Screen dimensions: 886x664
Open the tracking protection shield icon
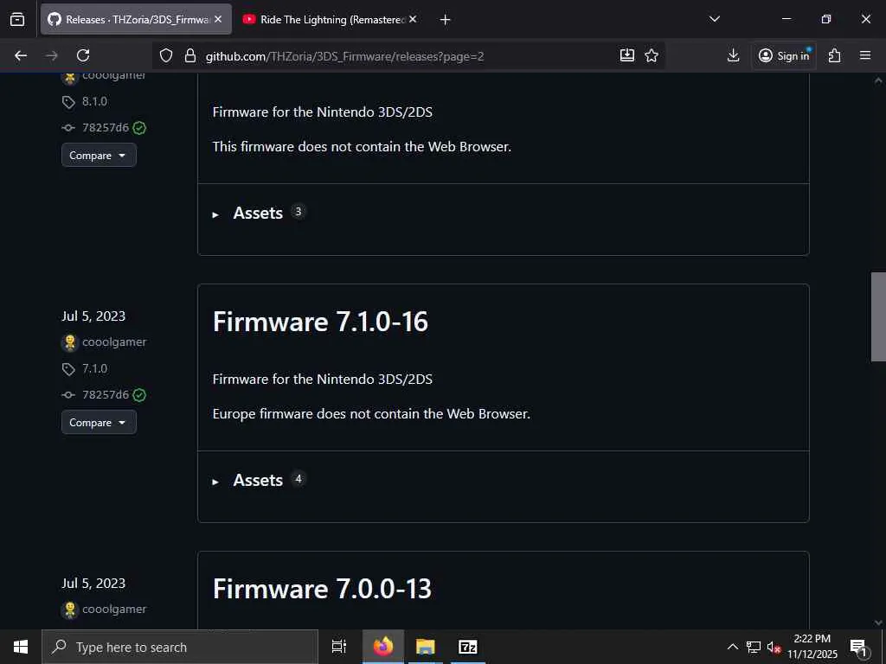(165, 55)
